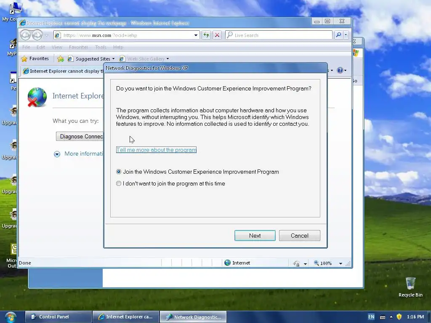The image size is (431, 323).
Task: Switch to Control Panel taskbar button
Action: (x=58, y=317)
